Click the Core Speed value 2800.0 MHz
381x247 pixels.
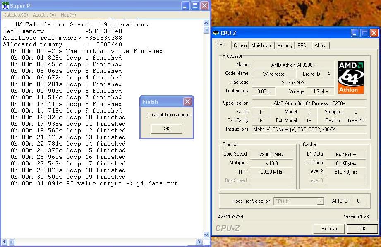point(271,155)
